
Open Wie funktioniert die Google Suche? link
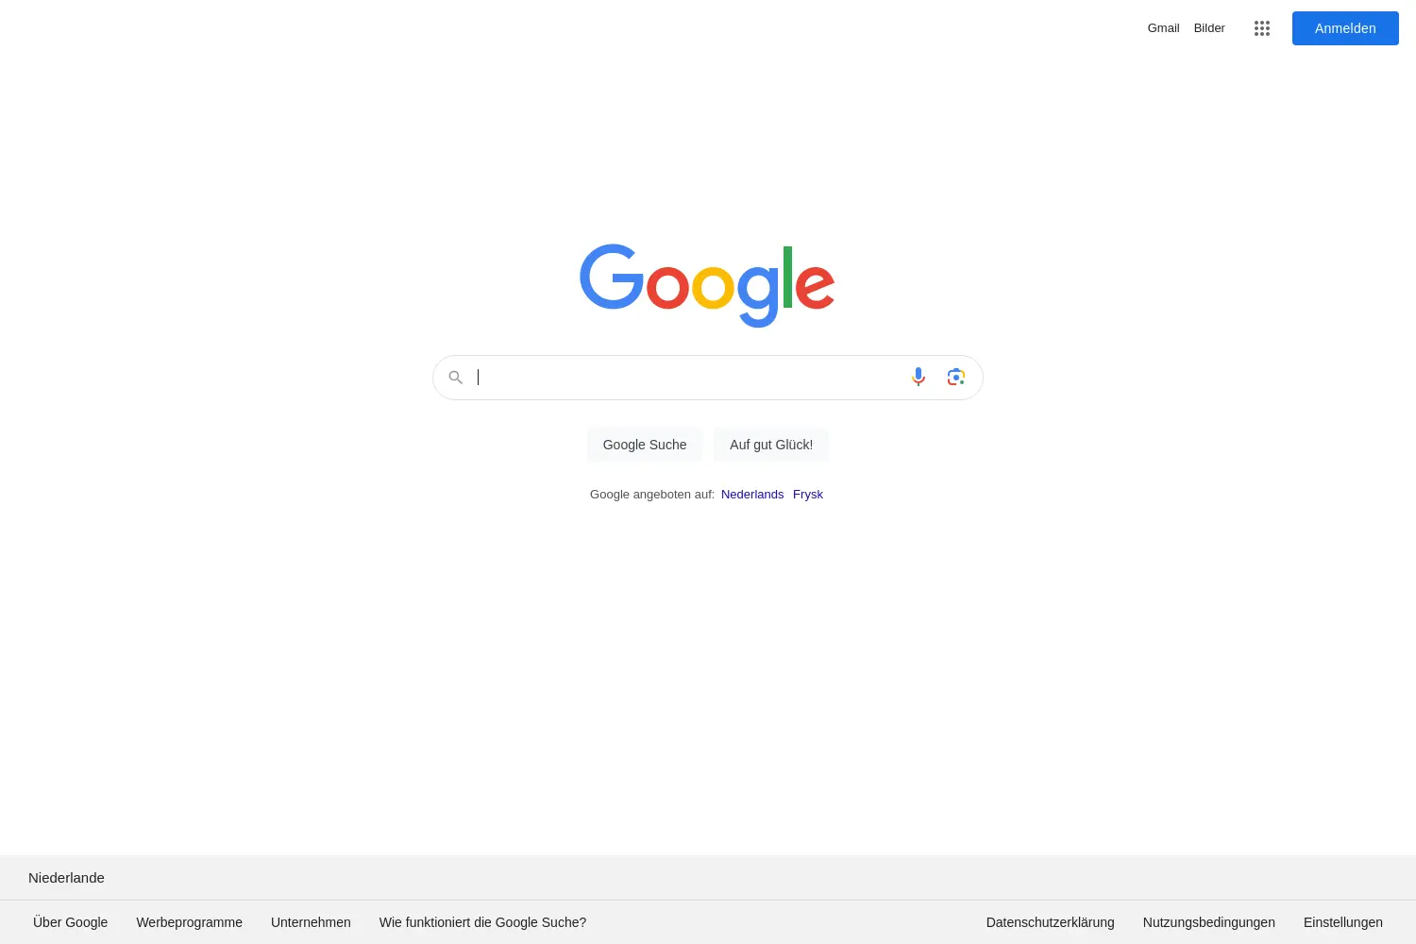(482, 922)
